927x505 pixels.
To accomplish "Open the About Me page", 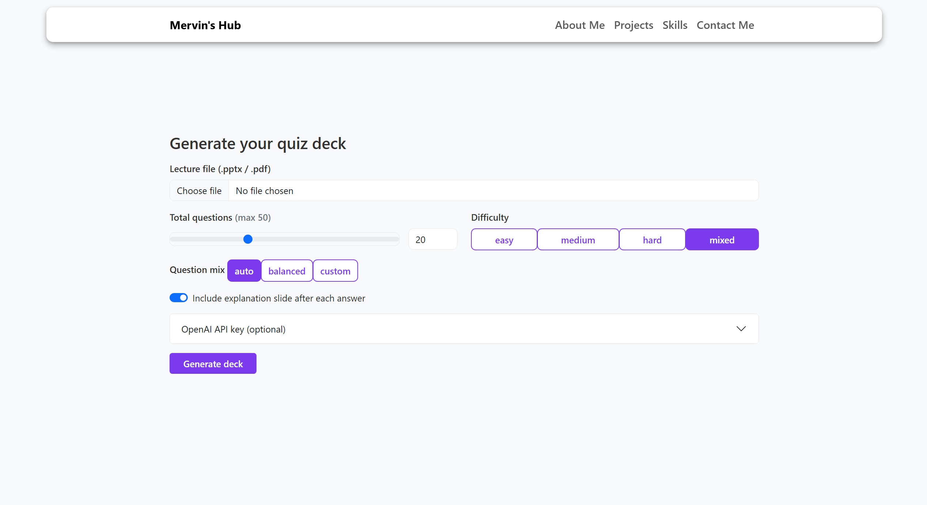I will tap(580, 25).
